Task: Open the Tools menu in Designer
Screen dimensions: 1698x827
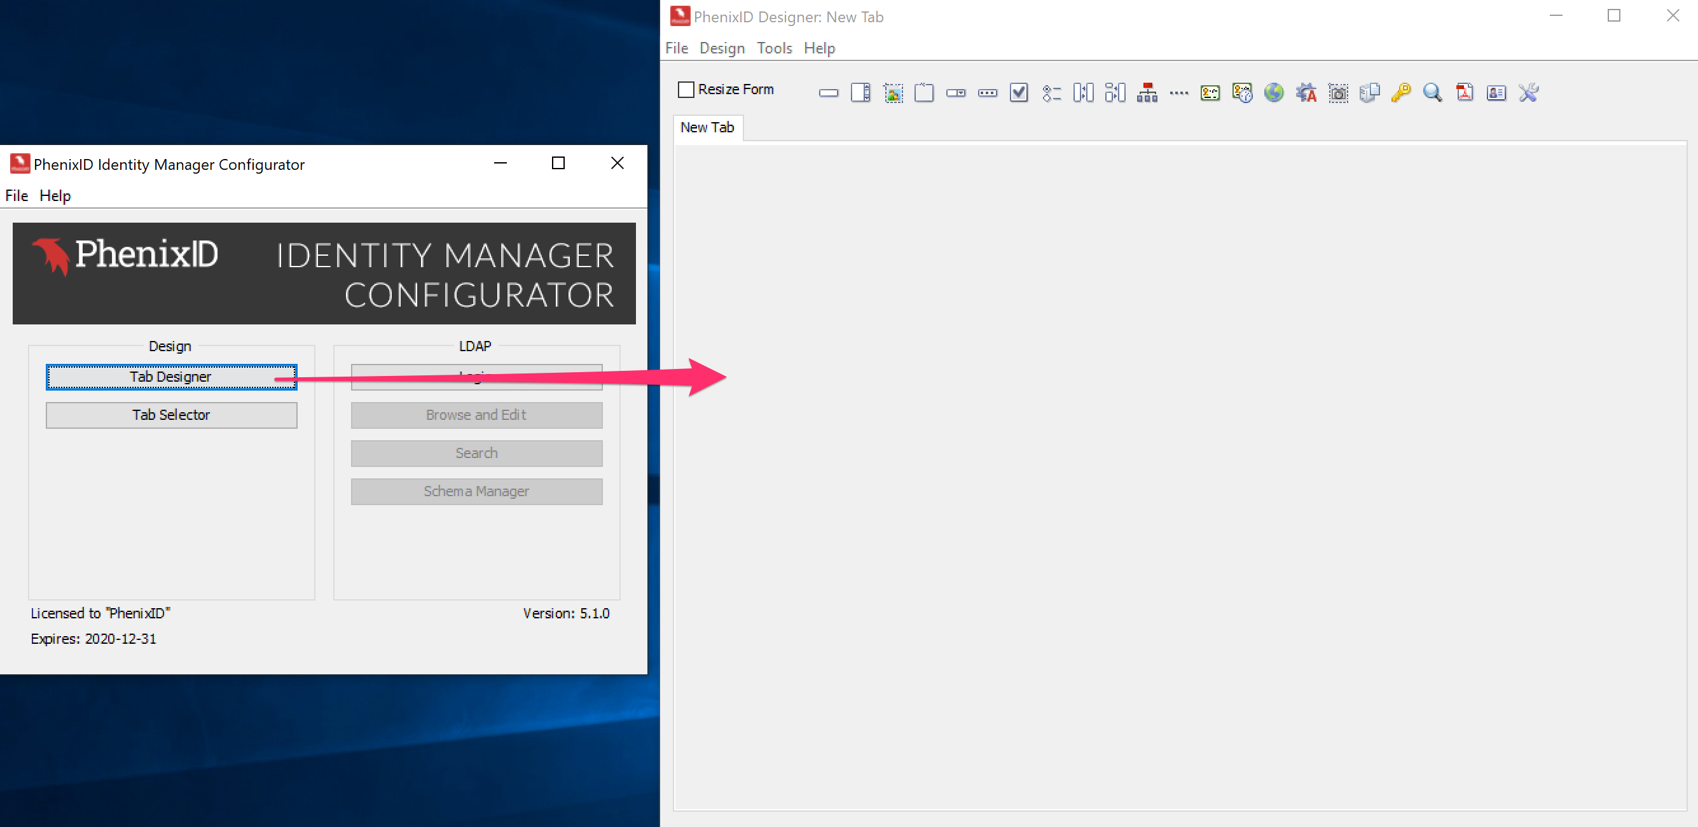Action: [x=774, y=48]
